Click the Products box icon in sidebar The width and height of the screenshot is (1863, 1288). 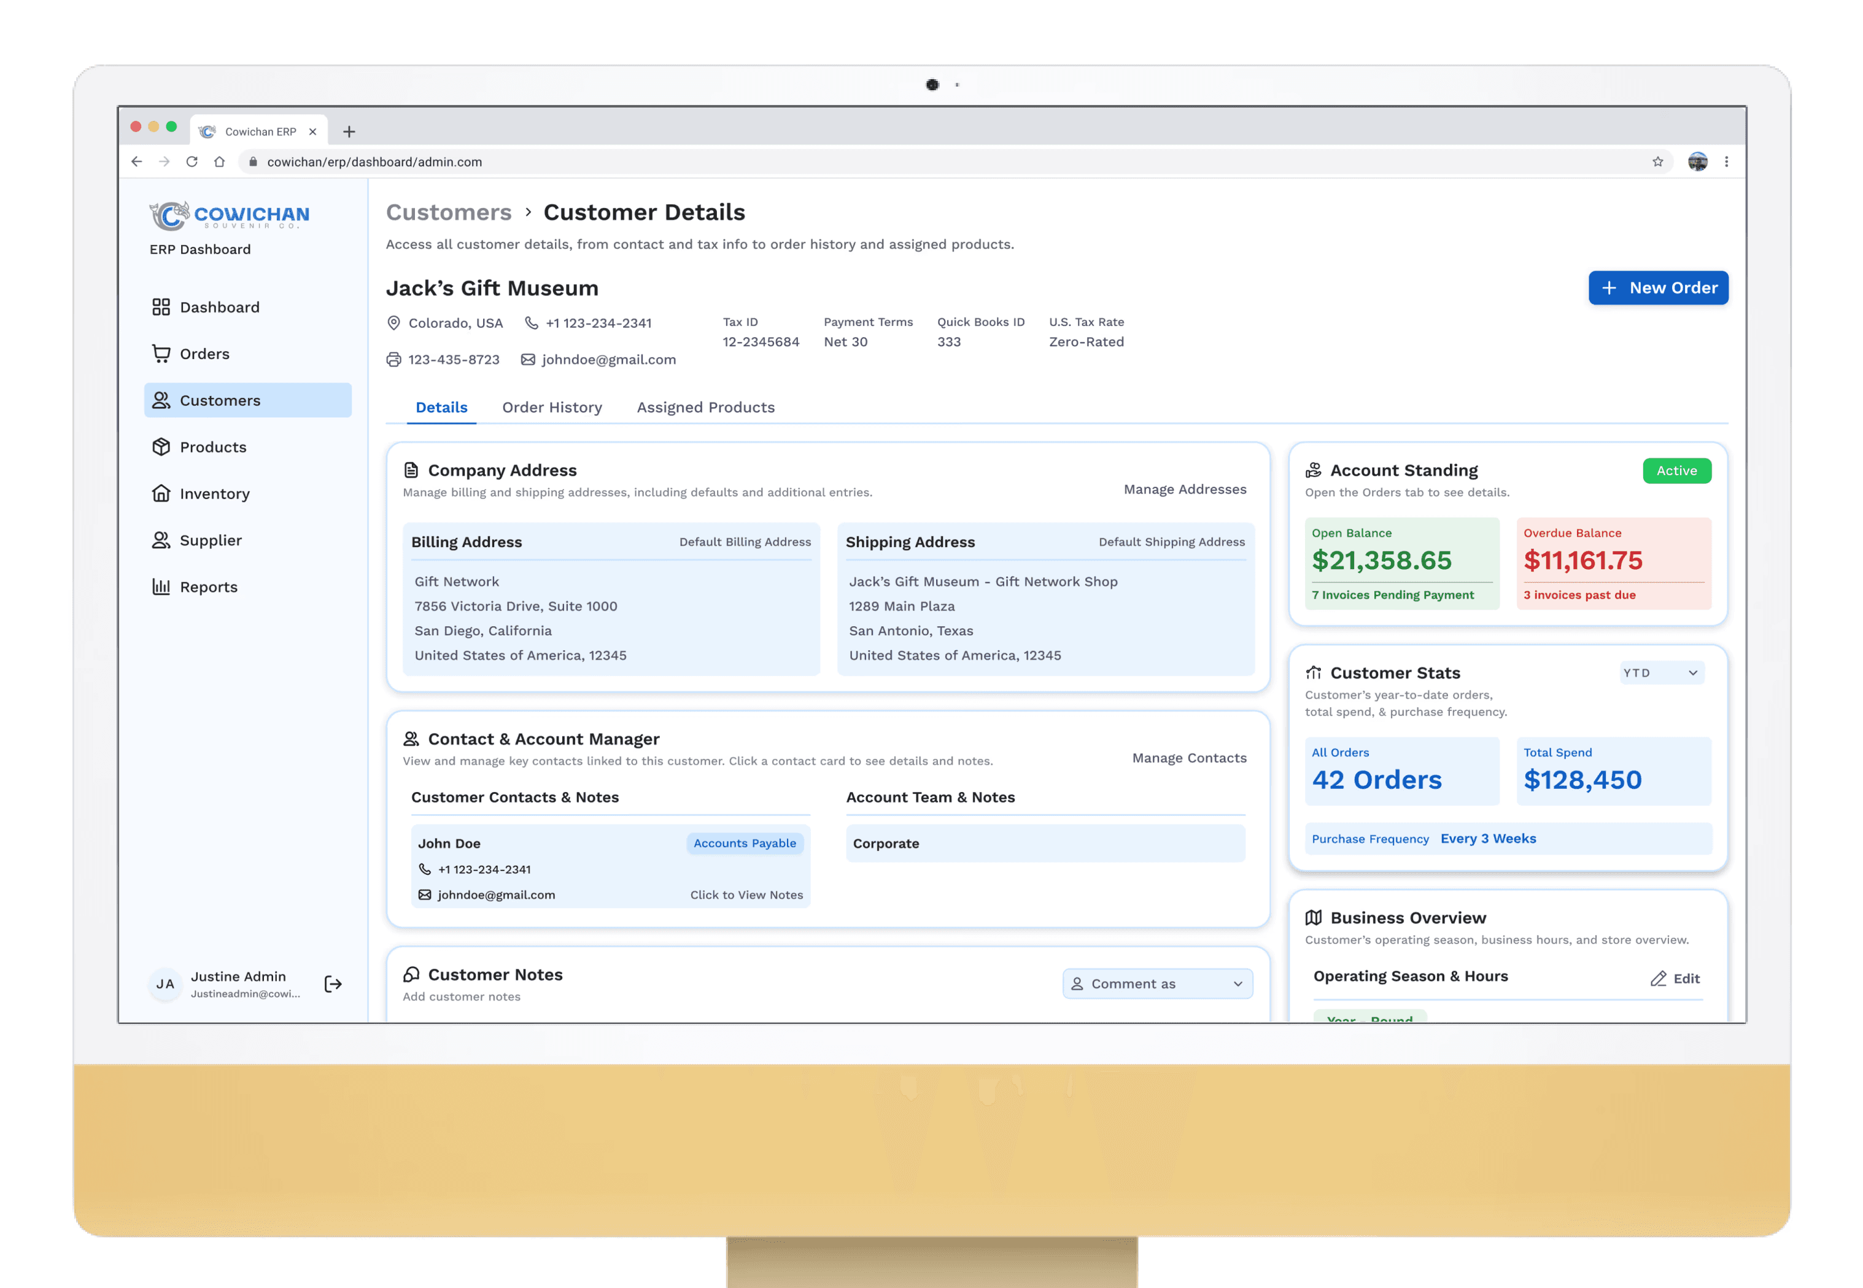click(161, 447)
